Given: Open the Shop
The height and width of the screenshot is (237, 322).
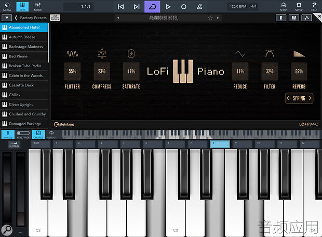Looking at the screenshot, I should (284, 6).
